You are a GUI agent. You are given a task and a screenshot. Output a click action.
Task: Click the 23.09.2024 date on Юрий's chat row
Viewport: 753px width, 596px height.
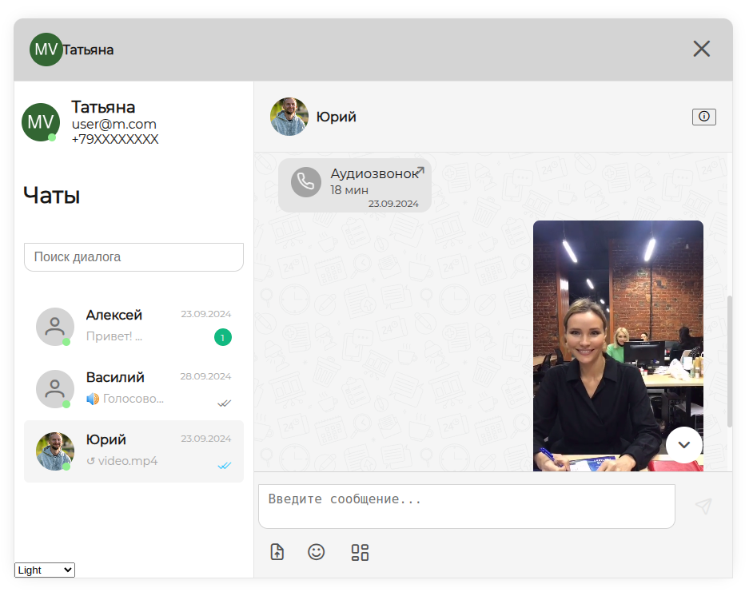[x=206, y=439]
